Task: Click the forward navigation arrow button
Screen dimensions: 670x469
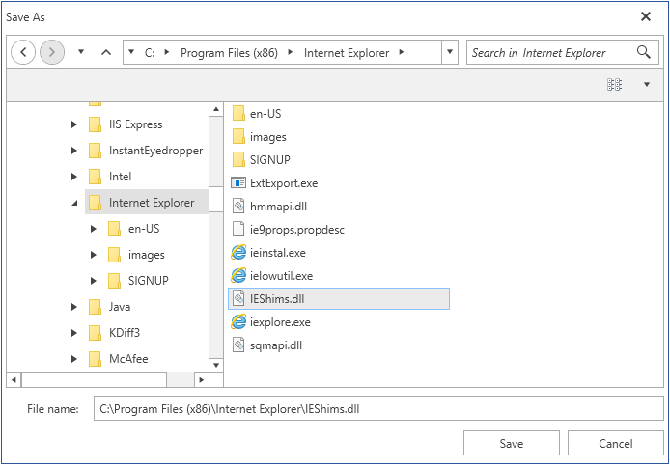Action: pyautogui.click(x=52, y=52)
